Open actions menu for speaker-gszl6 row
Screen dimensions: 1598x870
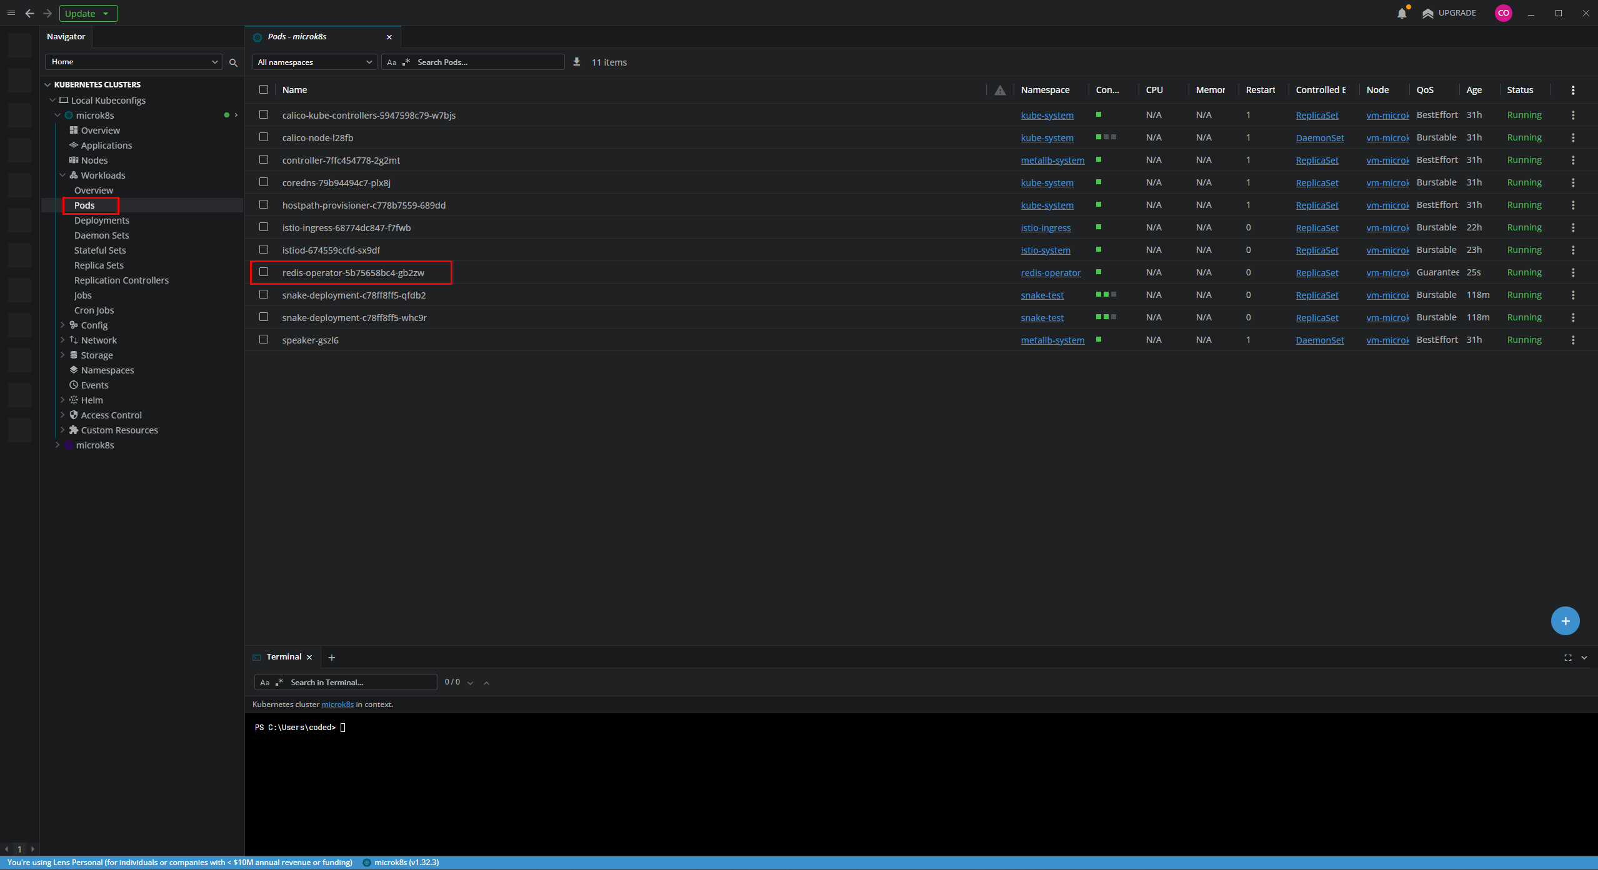coord(1573,340)
